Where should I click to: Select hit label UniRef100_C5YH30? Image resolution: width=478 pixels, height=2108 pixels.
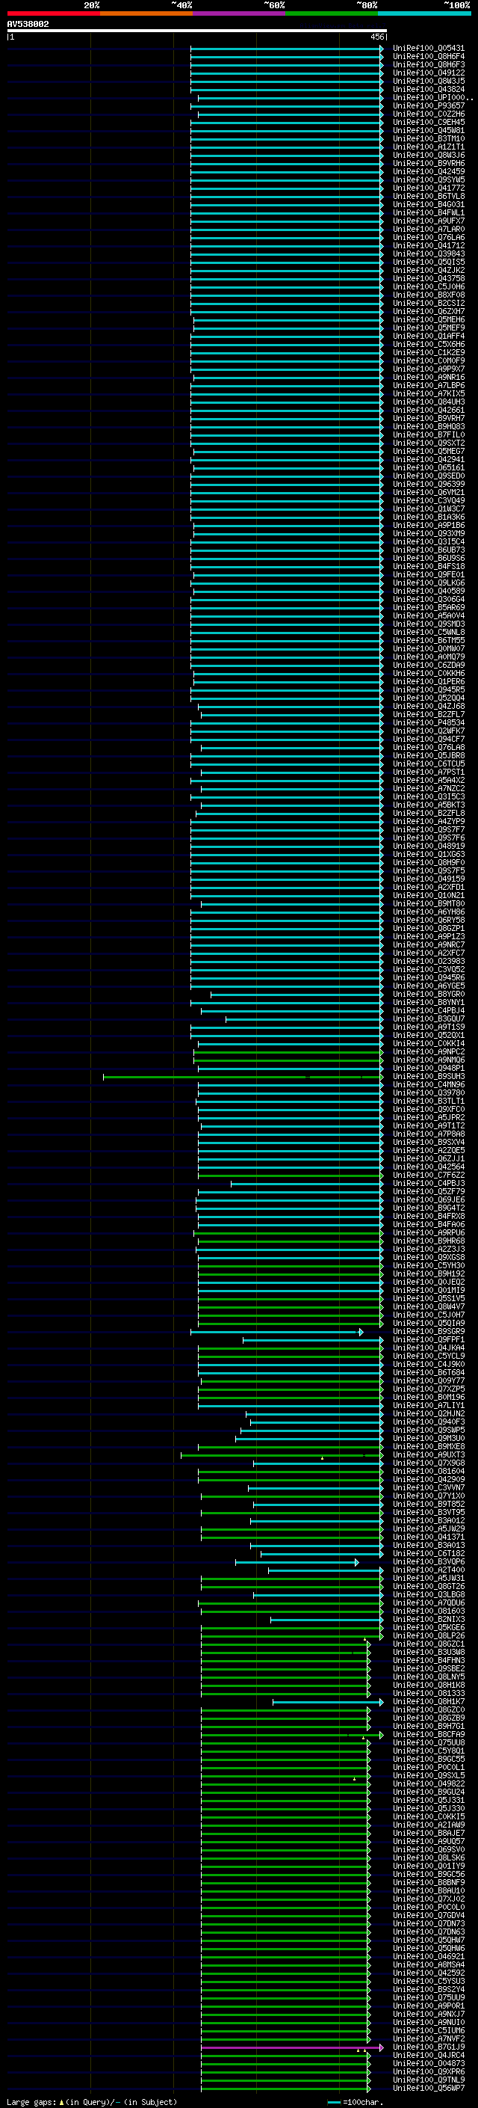pos(428,1266)
